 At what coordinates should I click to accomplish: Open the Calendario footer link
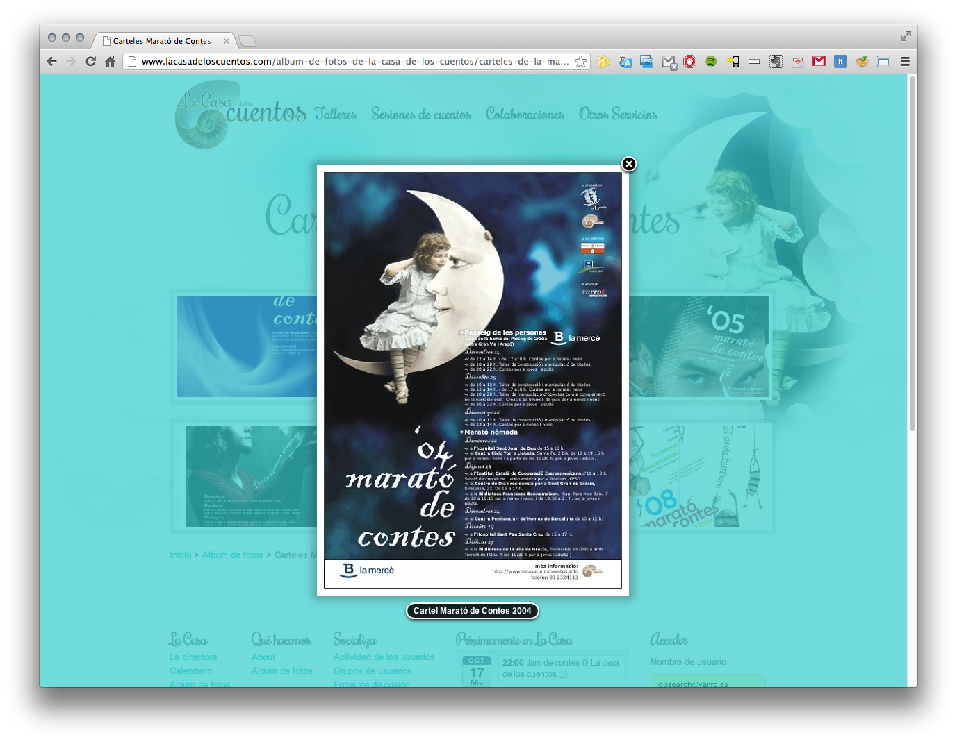190,671
